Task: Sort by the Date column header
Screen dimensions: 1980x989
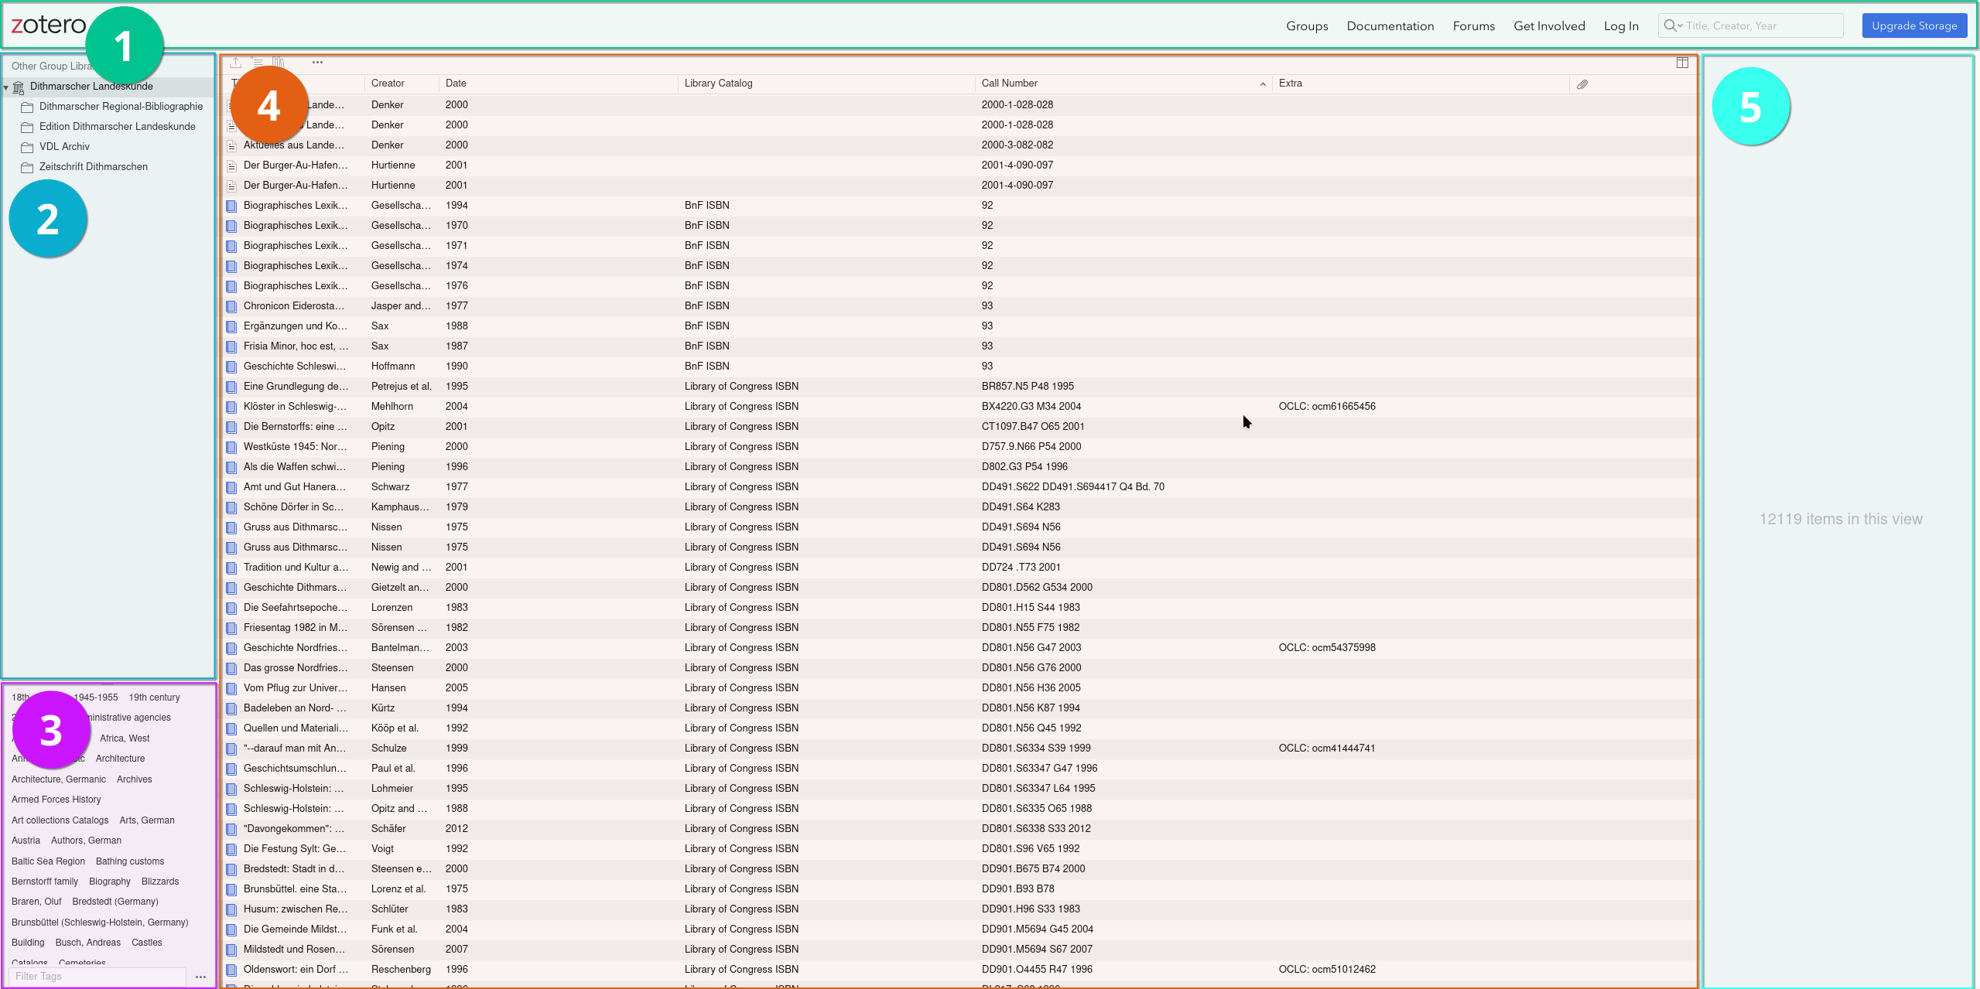Action: click(456, 84)
